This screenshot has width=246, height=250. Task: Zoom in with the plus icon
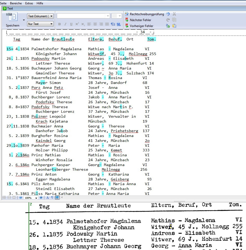[x=41, y=197]
